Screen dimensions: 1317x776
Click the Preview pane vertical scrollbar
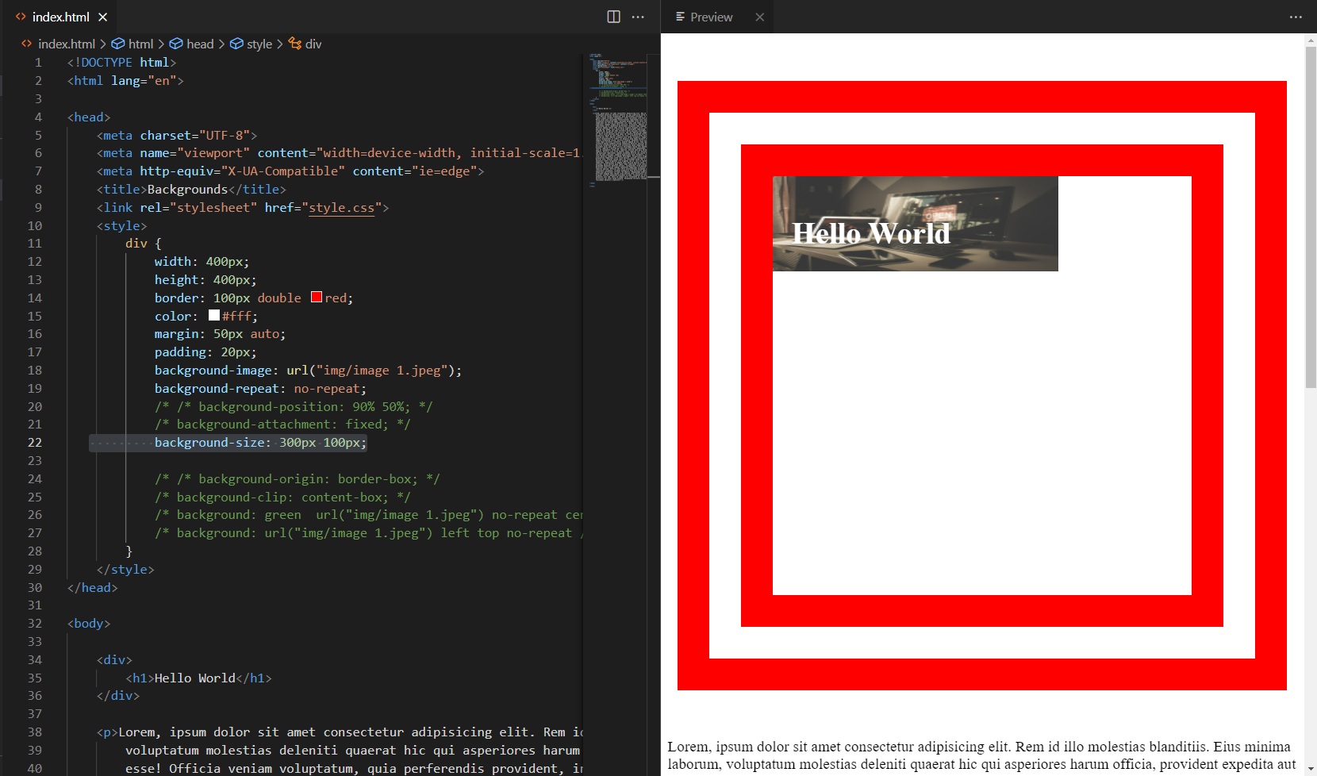1310,214
